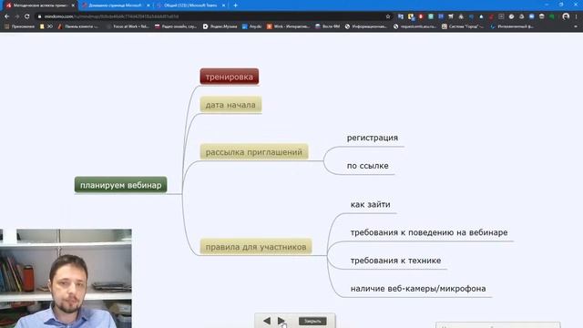This screenshot has width=583, height=328.
Task: Click the требования к технике subtopic
Action: (x=395, y=261)
